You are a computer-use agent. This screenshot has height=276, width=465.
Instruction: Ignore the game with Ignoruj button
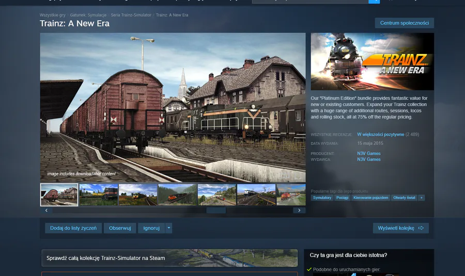tap(151, 228)
